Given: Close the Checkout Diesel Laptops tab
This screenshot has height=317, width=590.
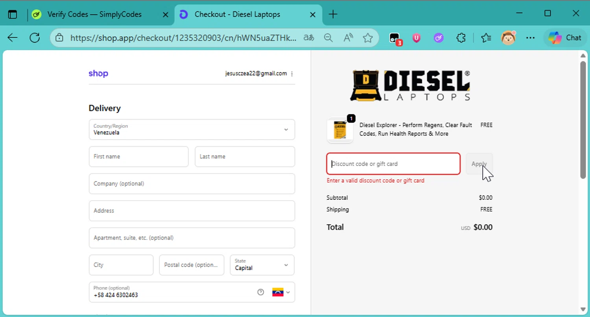Looking at the screenshot, I should click(313, 15).
